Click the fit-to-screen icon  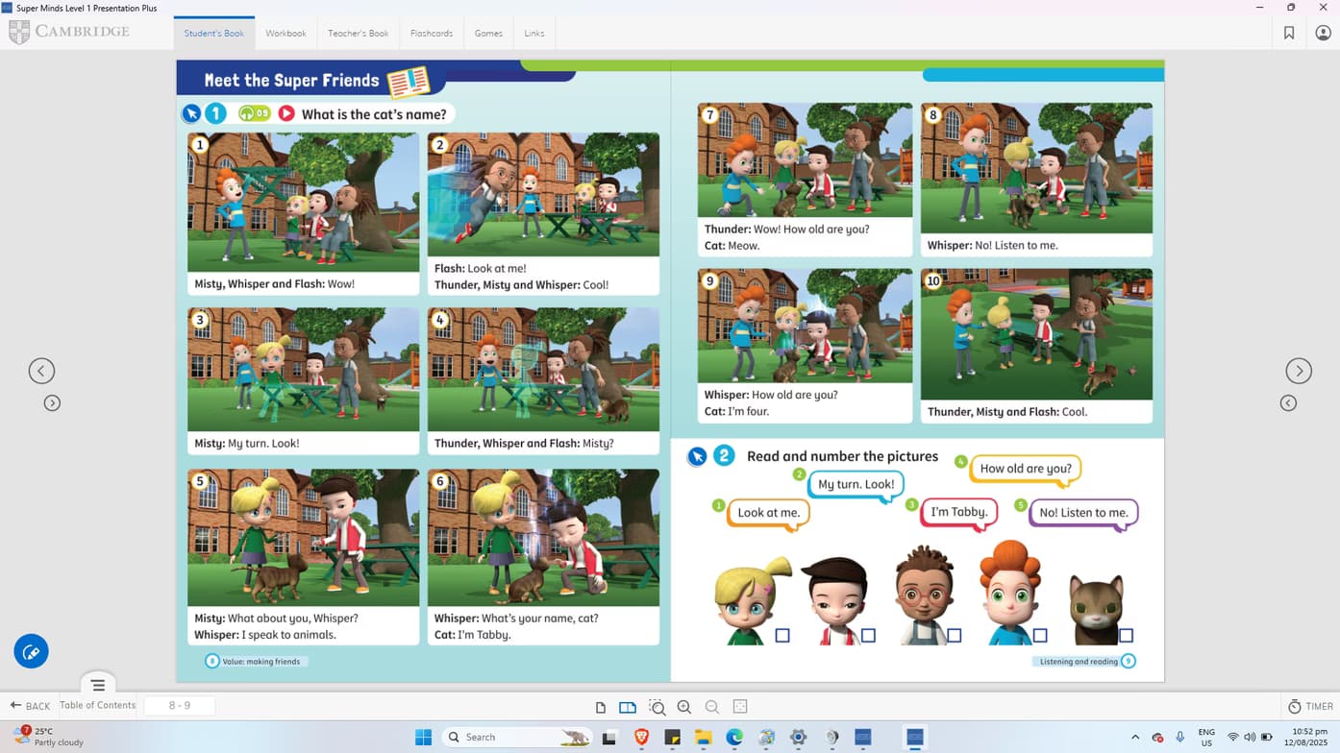[x=739, y=706]
